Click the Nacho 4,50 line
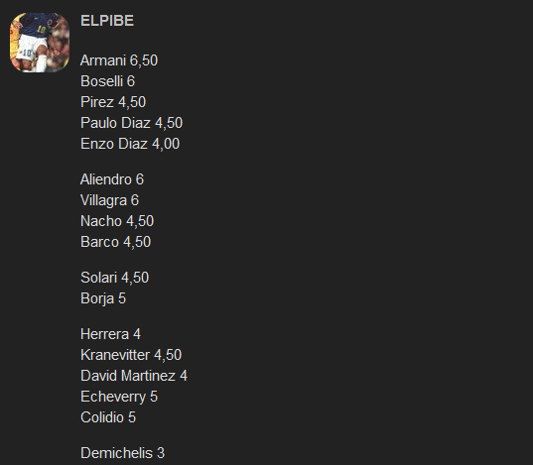 [117, 221]
